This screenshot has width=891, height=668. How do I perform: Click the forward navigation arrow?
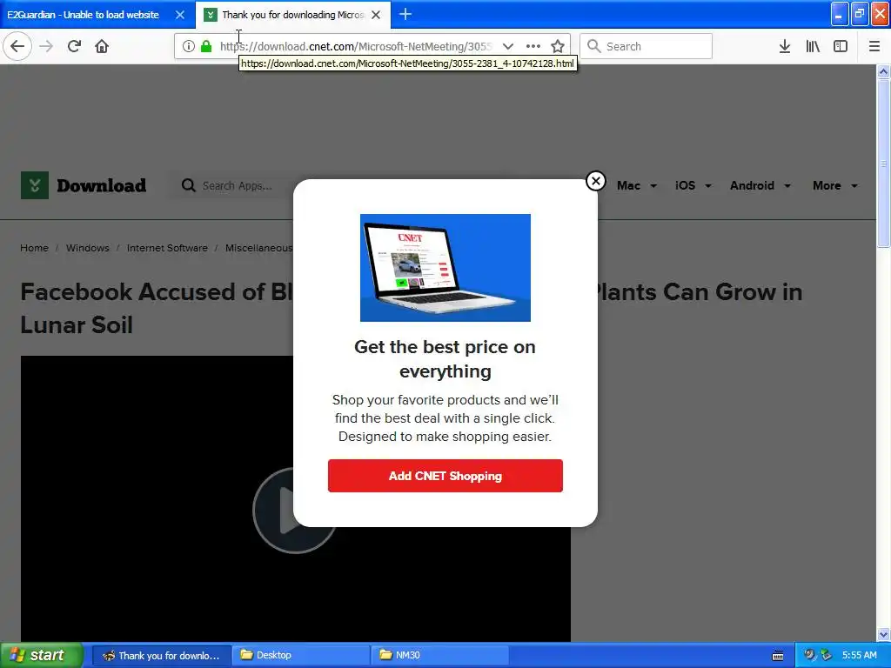pos(46,46)
